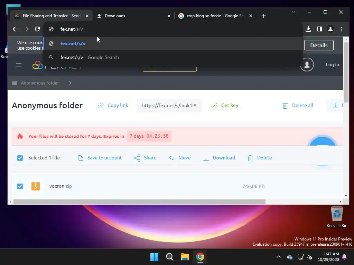Open Chrome profile avatar icon
Viewport: 354px width, 265px height.
[330, 29]
